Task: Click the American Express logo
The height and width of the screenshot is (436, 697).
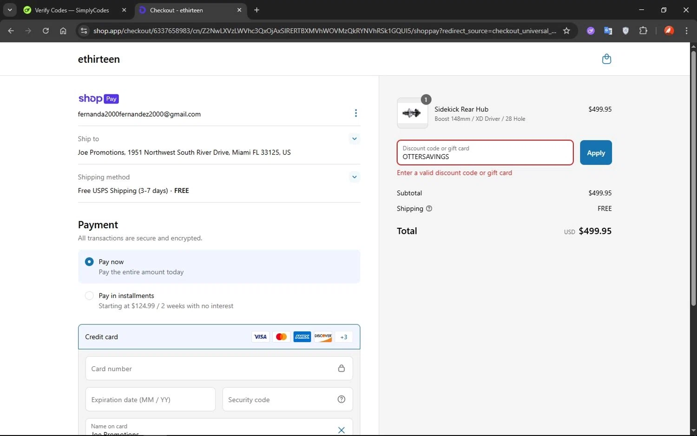Action: pos(302,337)
